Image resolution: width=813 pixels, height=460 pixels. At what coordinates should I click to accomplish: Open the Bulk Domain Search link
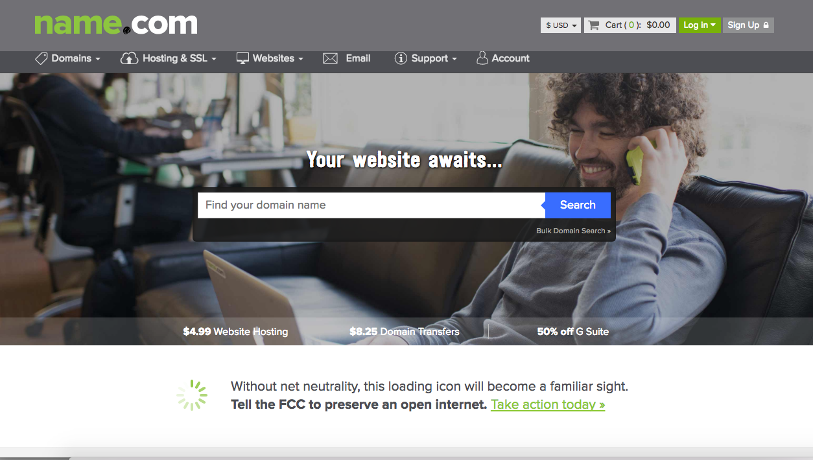coord(573,231)
